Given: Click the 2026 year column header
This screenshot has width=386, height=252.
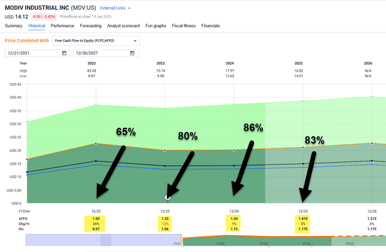Looking at the screenshot, I should [x=368, y=63].
